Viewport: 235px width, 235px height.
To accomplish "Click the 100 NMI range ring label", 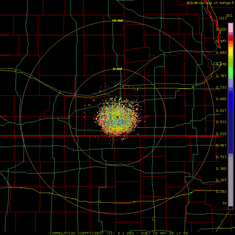I will click(117, 21).
